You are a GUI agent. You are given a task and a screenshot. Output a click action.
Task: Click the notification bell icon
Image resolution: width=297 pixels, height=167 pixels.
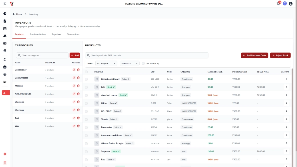[x=278, y=4]
